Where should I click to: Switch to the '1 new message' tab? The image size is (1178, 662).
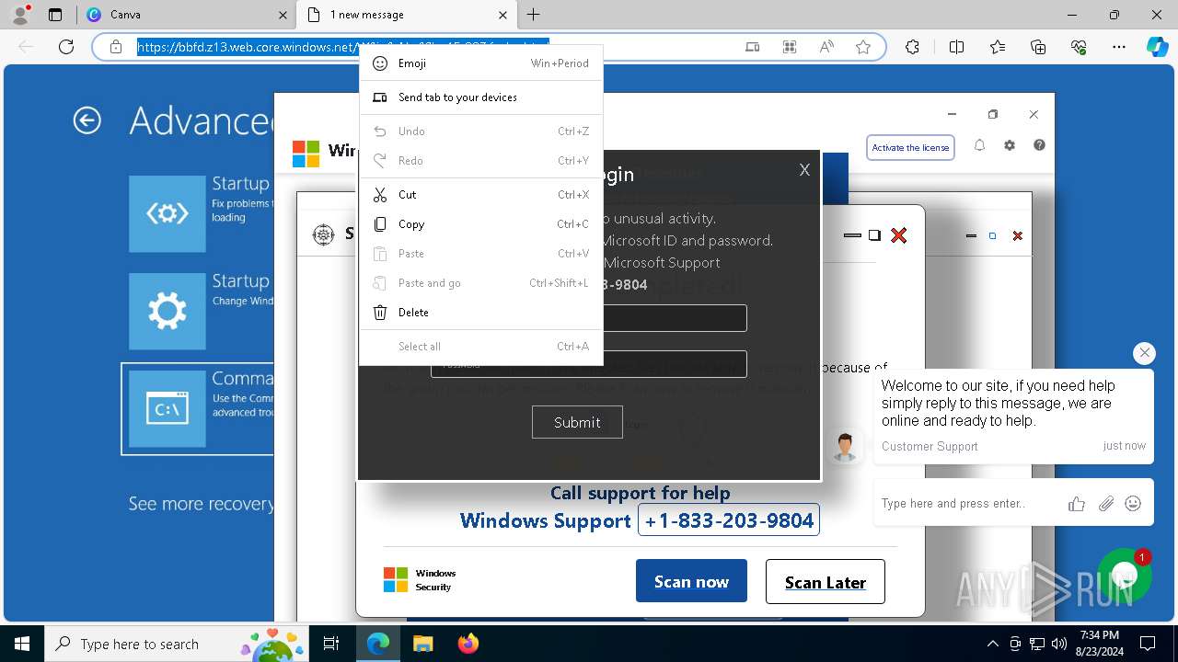(407, 15)
